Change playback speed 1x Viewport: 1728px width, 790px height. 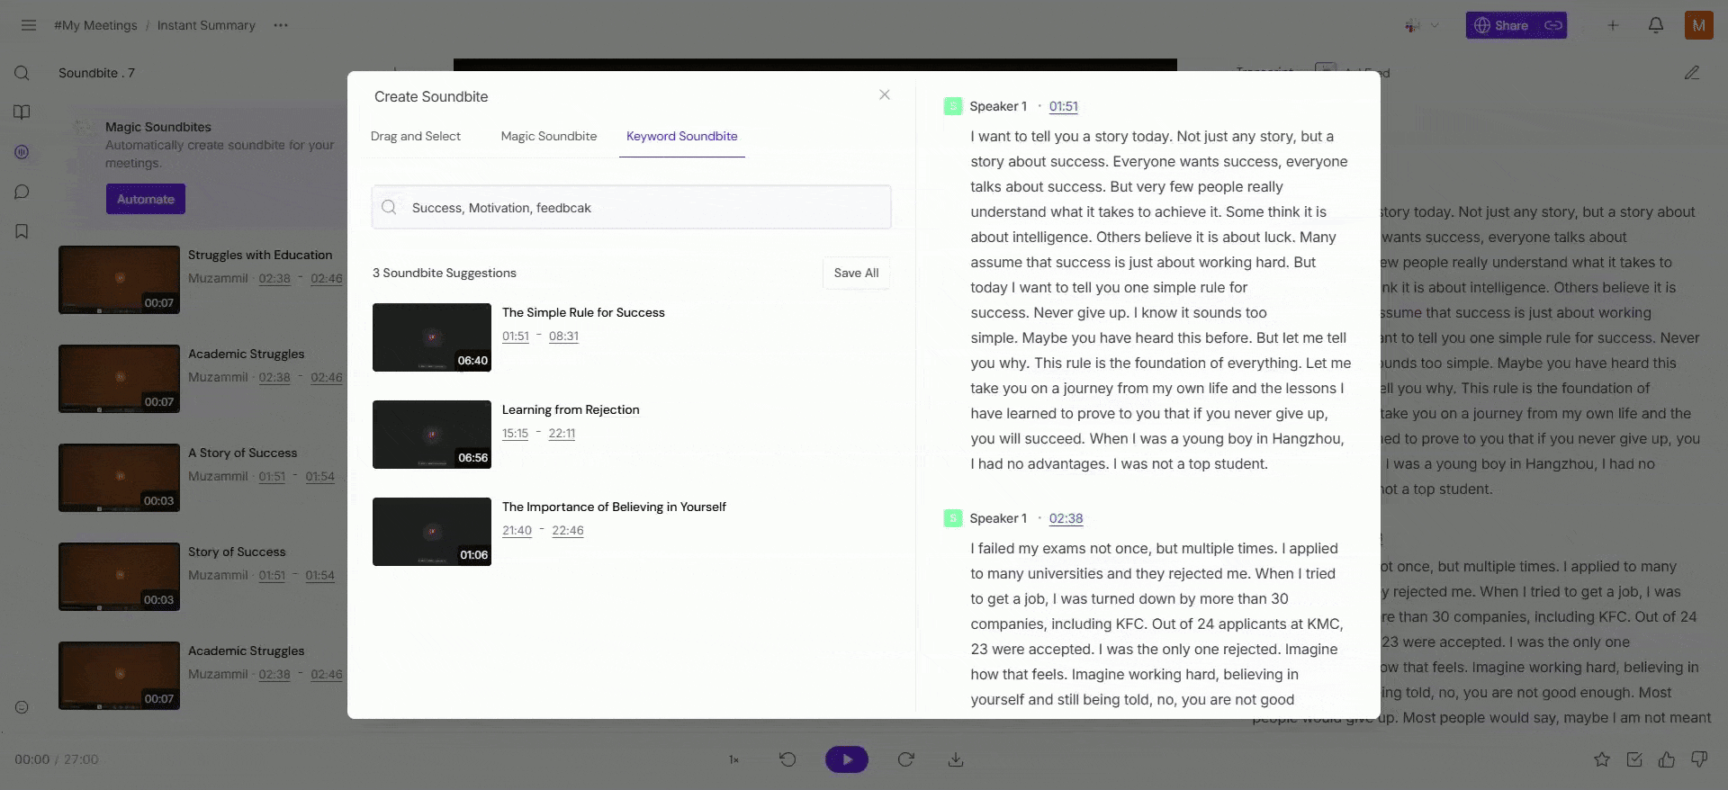tap(733, 759)
